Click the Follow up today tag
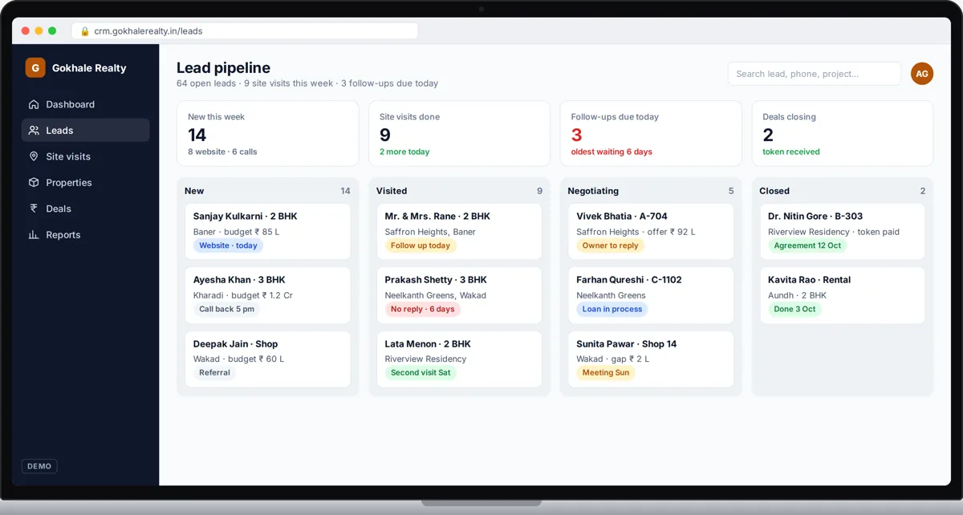The image size is (963, 515). pos(421,245)
